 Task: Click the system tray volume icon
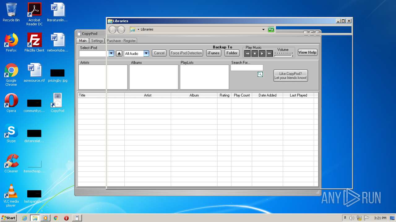tap(352, 218)
